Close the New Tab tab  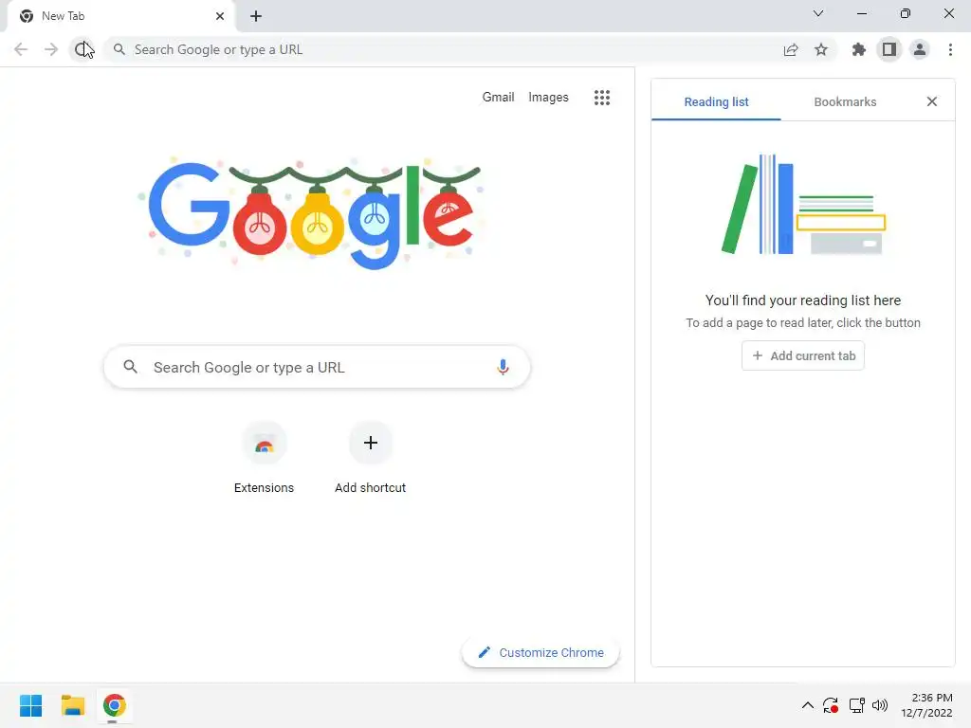(x=220, y=16)
